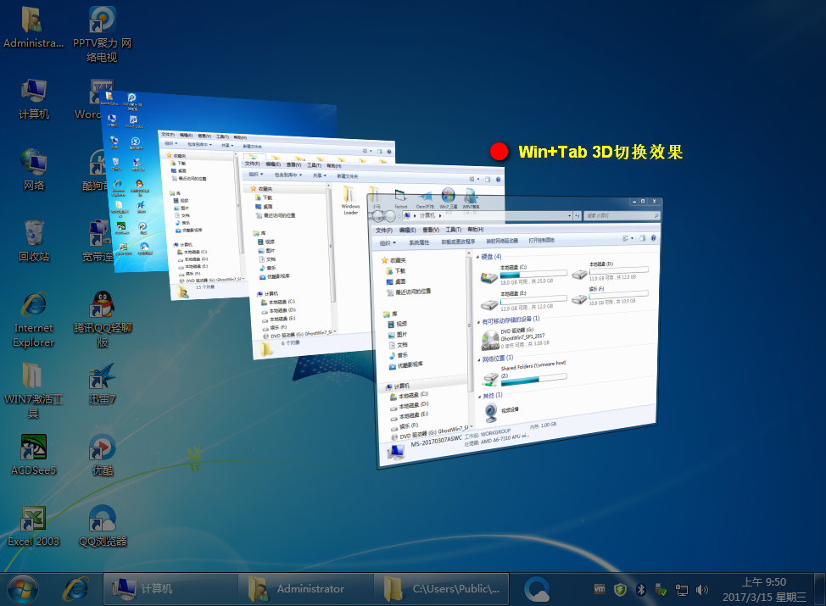Select Shared Folders (Z:) network drive
The width and height of the screenshot is (826, 606).
(x=523, y=372)
